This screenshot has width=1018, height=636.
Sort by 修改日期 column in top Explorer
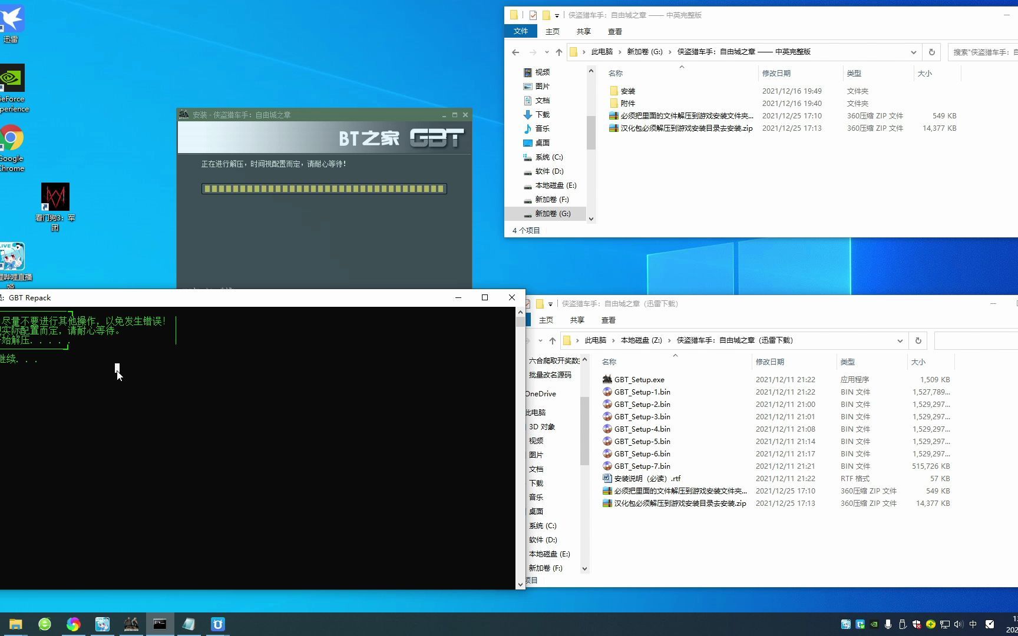[776, 74]
